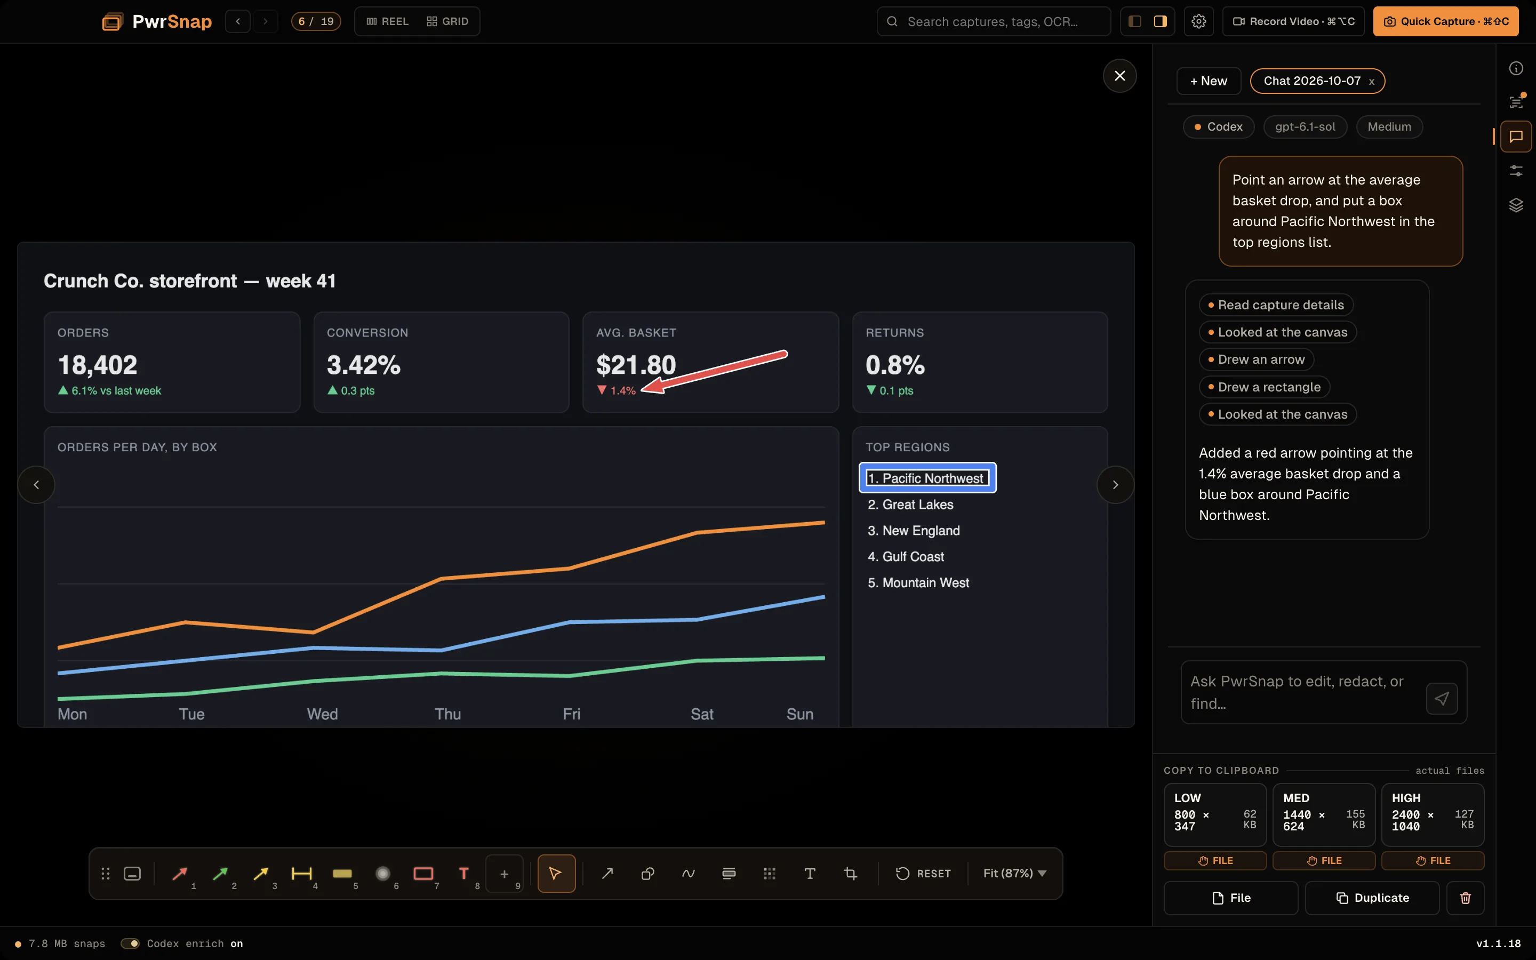Select the shapes tool
This screenshot has height=960, width=1536.
(648, 874)
